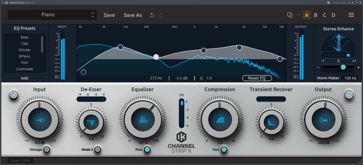Click the undo arrow icon
363x165 pixels.
152,15
